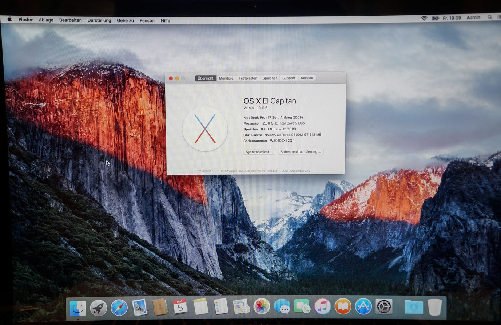This screenshot has height=325, width=501.
Task: Open the Finder menu
Action: [x=25, y=20]
